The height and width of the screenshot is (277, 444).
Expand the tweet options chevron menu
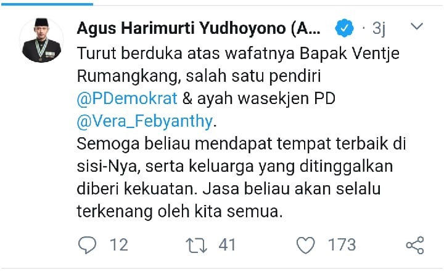(x=417, y=26)
